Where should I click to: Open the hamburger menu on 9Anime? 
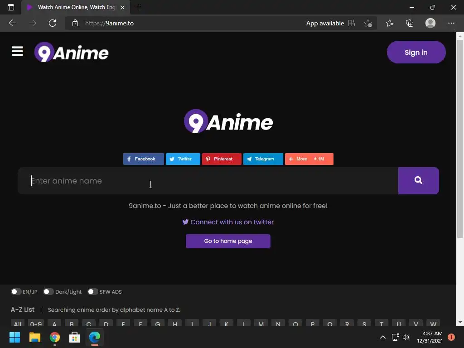[x=17, y=51]
